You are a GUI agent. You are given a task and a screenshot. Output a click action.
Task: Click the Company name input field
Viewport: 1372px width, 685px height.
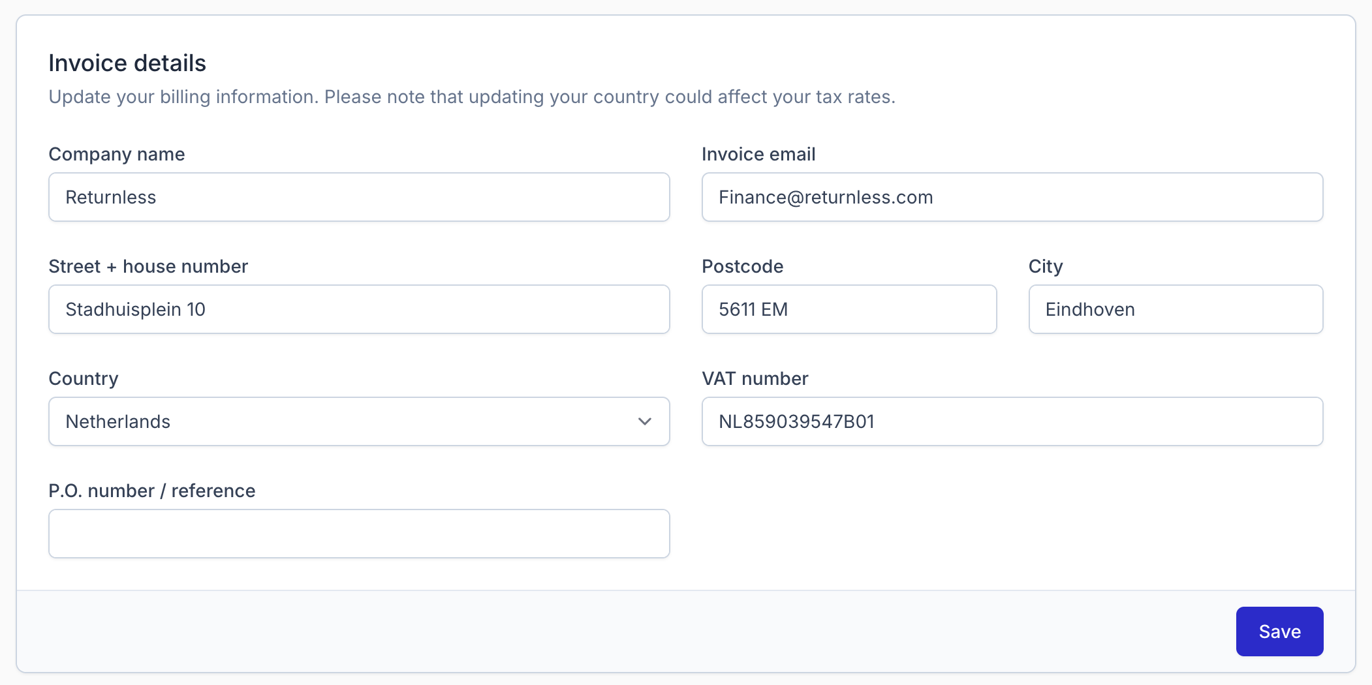click(359, 197)
